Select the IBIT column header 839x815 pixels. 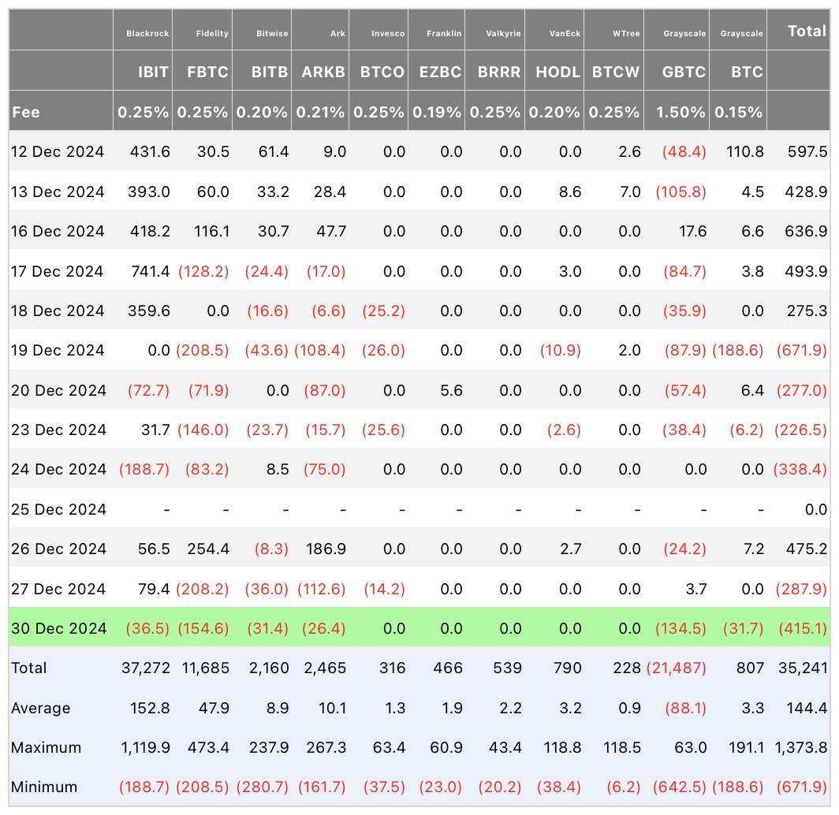click(153, 72)
